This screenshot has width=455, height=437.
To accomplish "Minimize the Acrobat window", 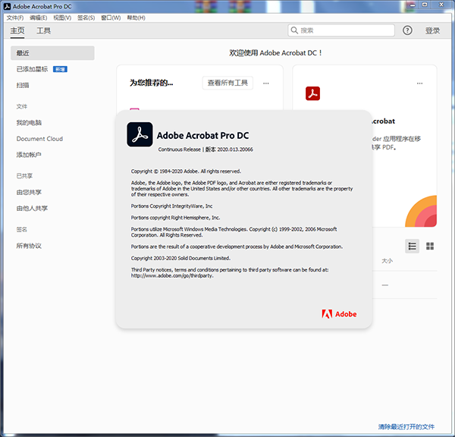I will 412,5.
